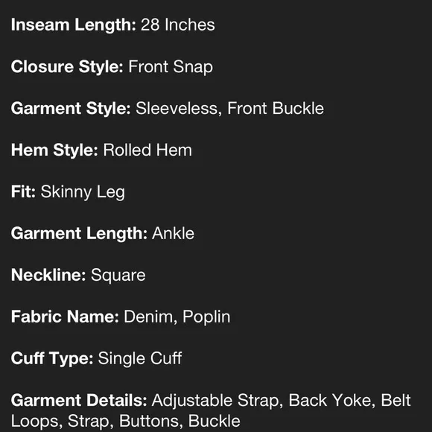Select the Ankle value

(x=174, y=234)
